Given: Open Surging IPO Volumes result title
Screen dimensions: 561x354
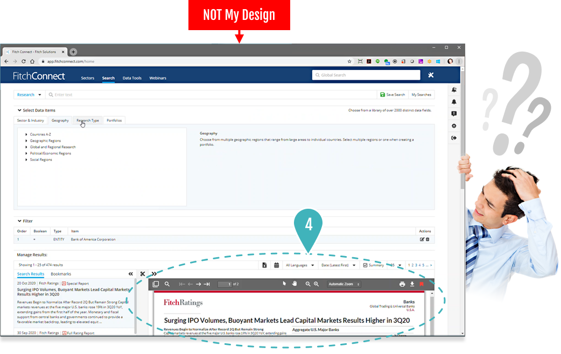Looking at the screenshot, I should coord(73,292).
